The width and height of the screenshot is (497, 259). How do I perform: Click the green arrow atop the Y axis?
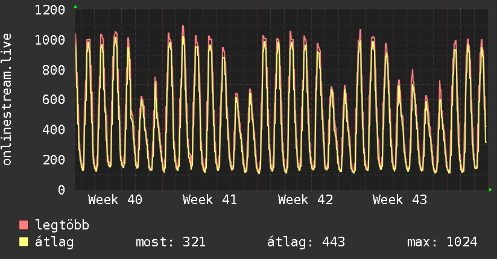pos(75,7)
